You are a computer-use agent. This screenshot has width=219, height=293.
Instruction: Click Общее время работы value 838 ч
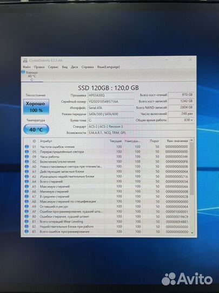(x=181, y=120)
